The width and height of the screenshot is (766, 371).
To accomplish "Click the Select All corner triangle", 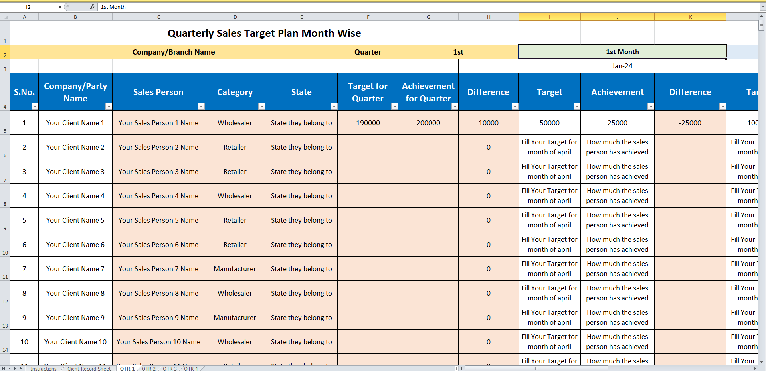I will [x=5, y=17].
